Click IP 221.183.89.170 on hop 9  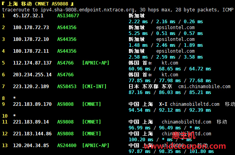[32, 104]
